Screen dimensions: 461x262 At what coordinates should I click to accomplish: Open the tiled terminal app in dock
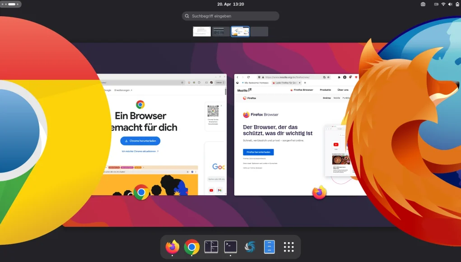click(211, 247)
